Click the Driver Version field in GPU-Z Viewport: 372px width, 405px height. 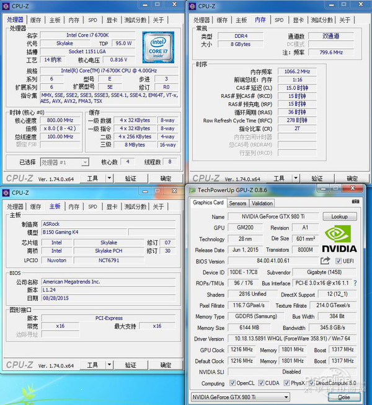(292, 339)
